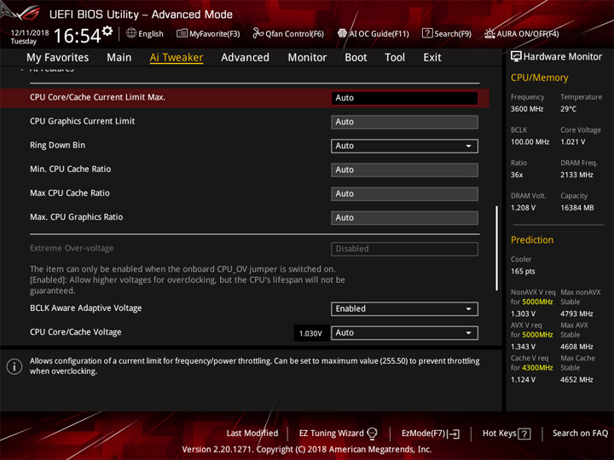This screenshot has height=460, width=614.
Task: Click the Hot Keys question mark box
Action: 524,434
